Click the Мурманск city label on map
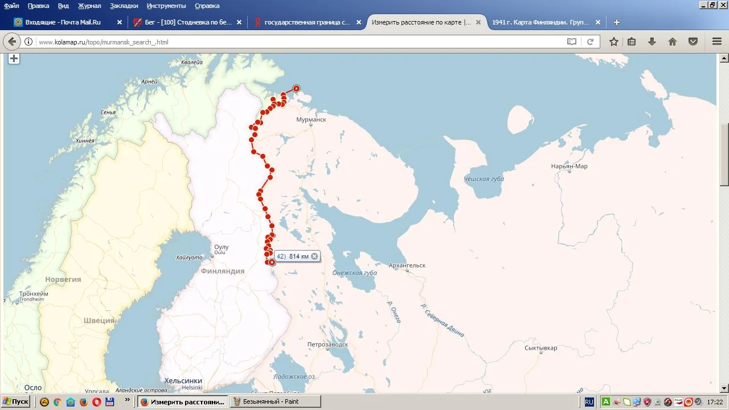The height and width of the screenshot is (410, 729). [x=311, y=120]
